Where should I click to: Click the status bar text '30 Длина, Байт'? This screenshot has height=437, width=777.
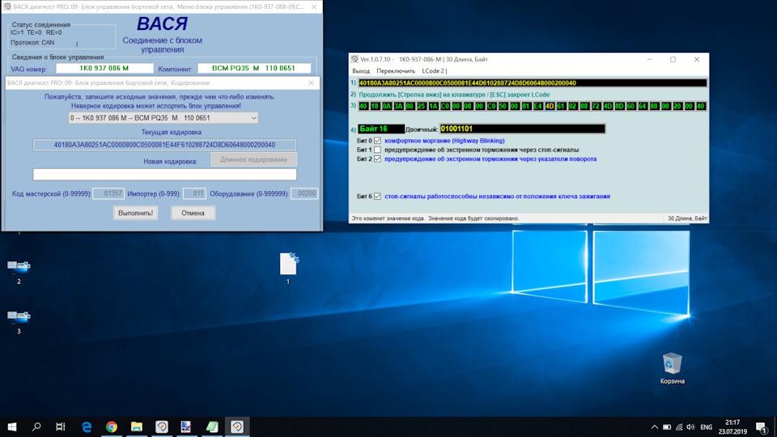[687, 218]
